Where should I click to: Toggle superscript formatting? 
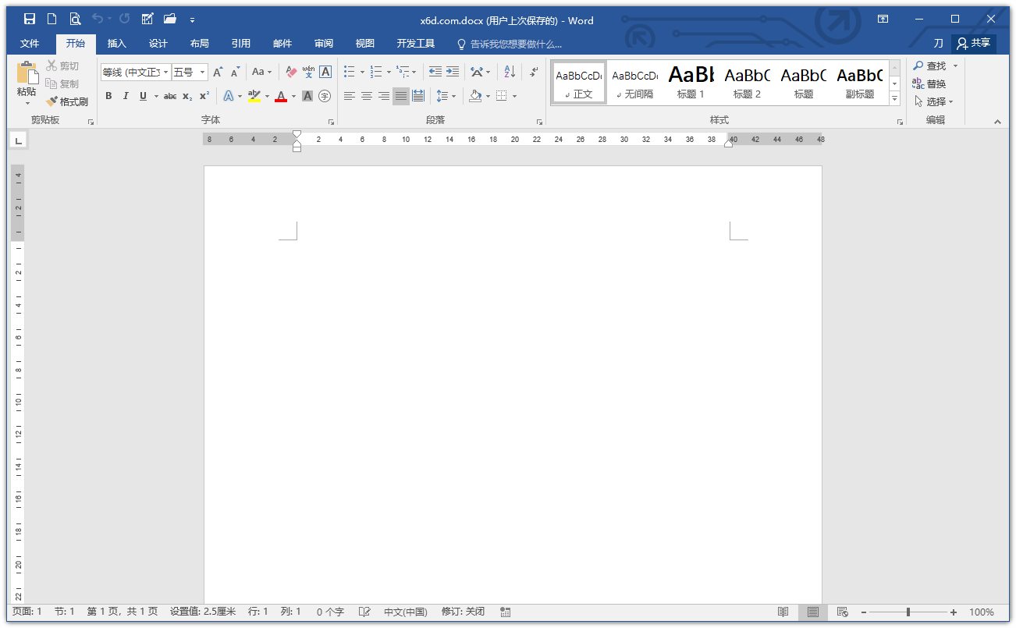(204, 96)
